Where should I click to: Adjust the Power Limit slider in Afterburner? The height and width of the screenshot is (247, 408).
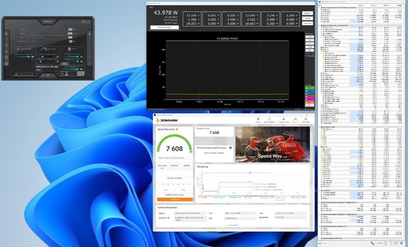(x=71, y=57)
